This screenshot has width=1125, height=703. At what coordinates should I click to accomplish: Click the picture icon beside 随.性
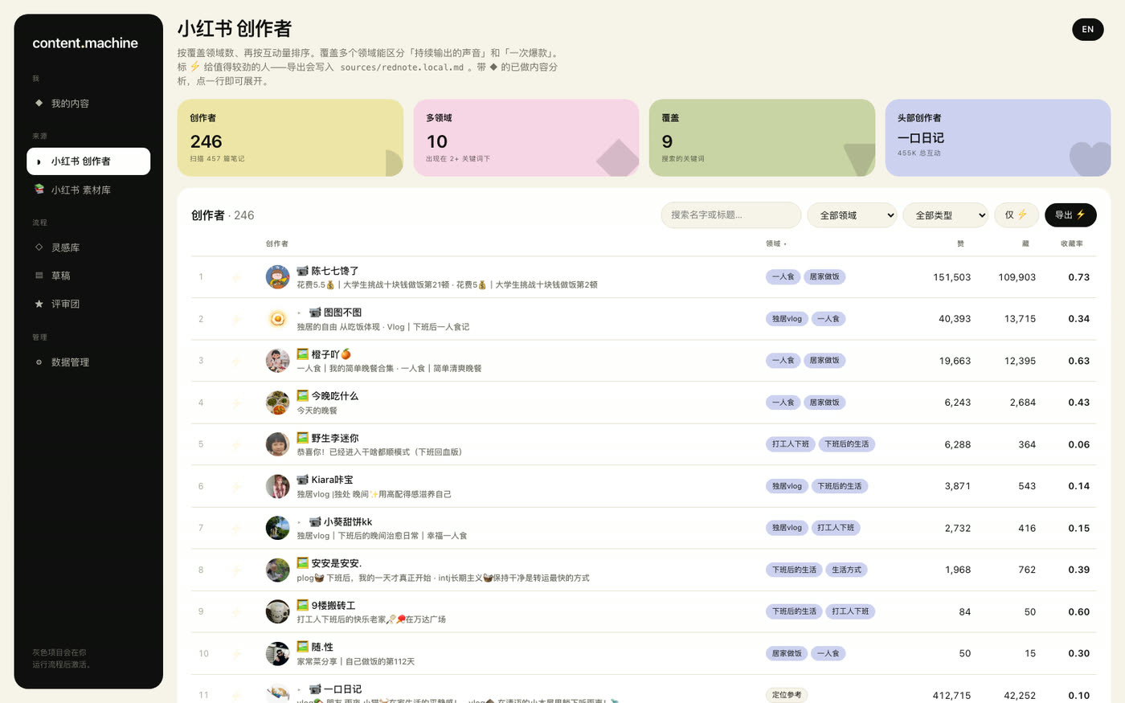tap(303, 647)
